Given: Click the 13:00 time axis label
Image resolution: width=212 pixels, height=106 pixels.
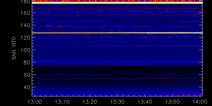Looking at the screenshot, I should [35, 102].
